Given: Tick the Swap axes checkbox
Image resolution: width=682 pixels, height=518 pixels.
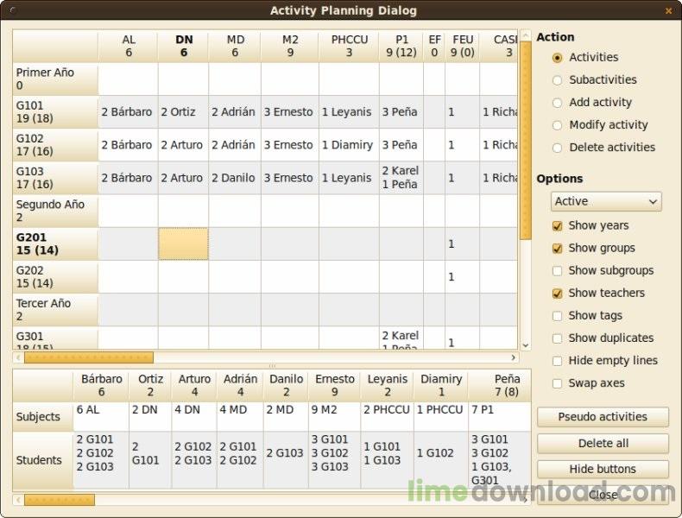Looking at the screenshot, I should pyautogui.click(x=557, y=383).
